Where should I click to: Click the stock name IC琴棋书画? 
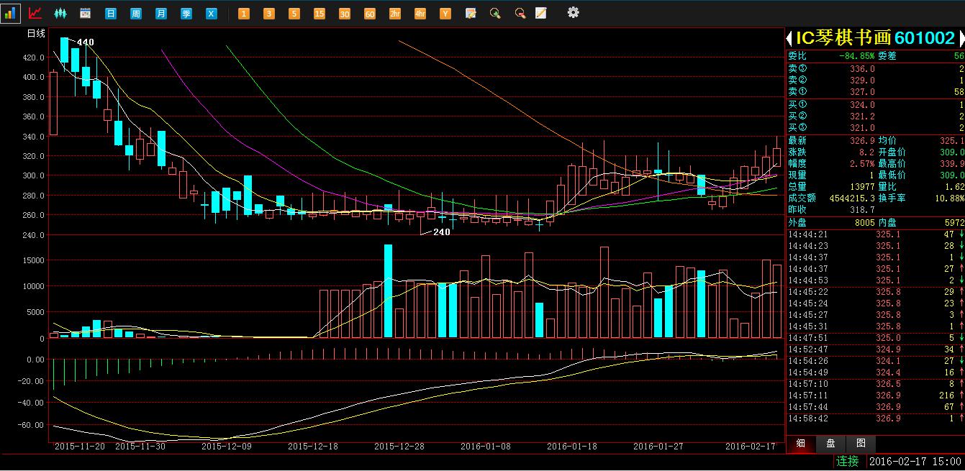[x=842, y=39]
